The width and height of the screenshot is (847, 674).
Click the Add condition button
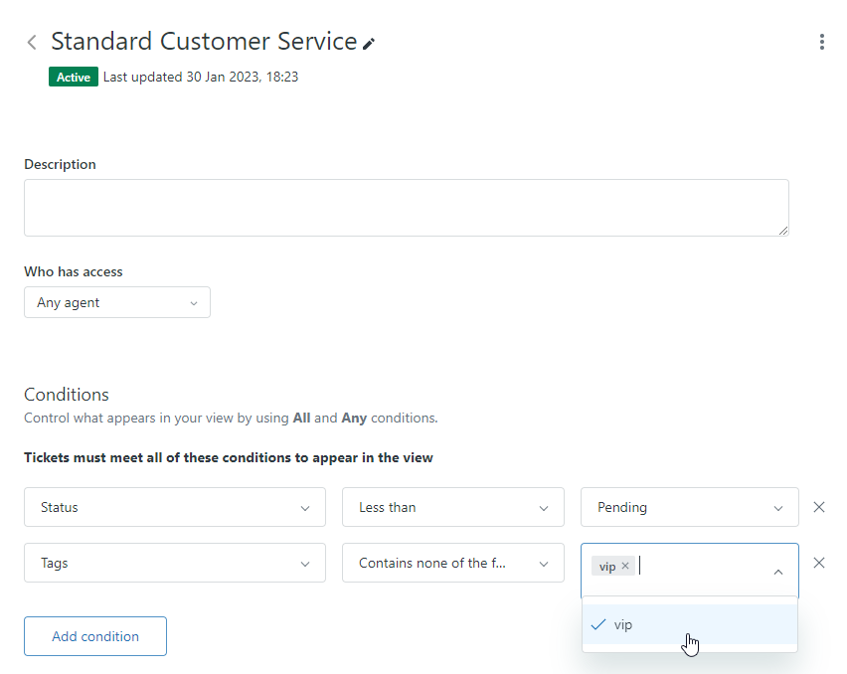[94, 636]
